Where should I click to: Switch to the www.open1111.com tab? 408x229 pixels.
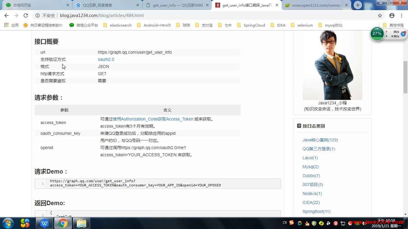(x=317, y=5)
